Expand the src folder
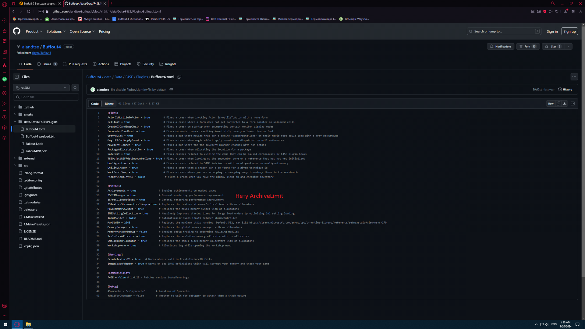 pos(15,166)
